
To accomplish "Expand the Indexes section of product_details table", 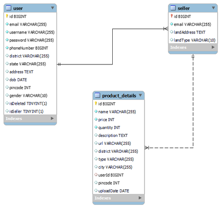I will (x=140, y=198).
